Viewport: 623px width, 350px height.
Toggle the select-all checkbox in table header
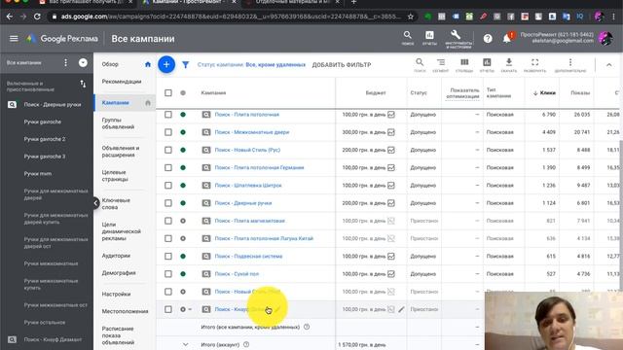coord(168,92)
